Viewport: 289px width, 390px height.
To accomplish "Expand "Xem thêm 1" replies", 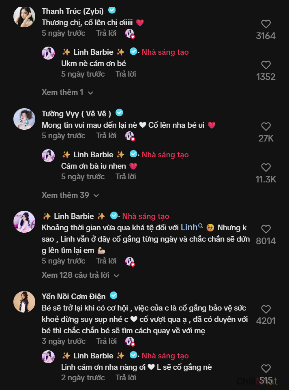I will 67,92.
